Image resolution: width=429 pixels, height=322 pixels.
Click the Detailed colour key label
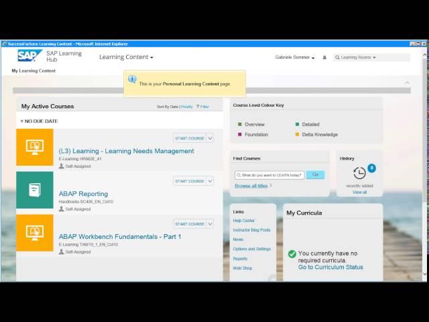(x=310, y=124)
